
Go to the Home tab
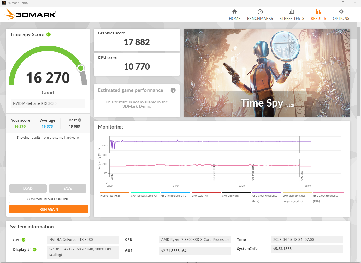(x=234, y=15)
